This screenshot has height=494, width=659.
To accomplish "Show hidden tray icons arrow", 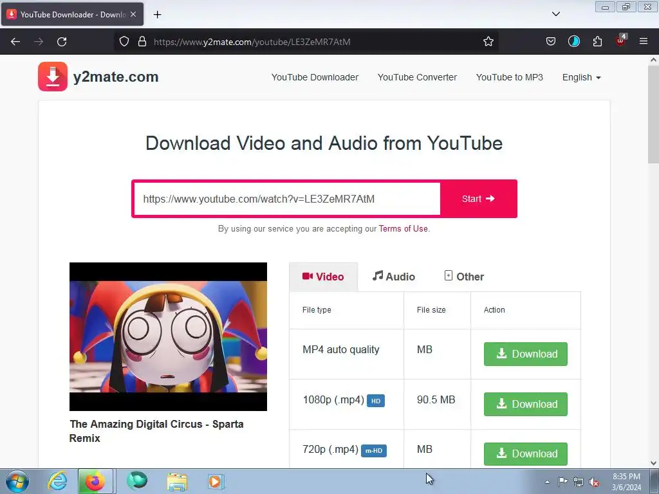I will pyautogui.click(x=547, y=482).
